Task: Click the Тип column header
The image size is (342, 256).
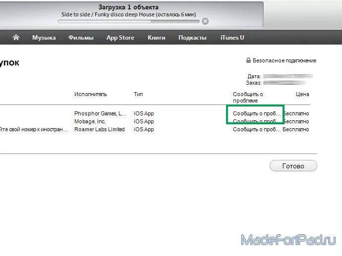Action: [x=138, y=94]
